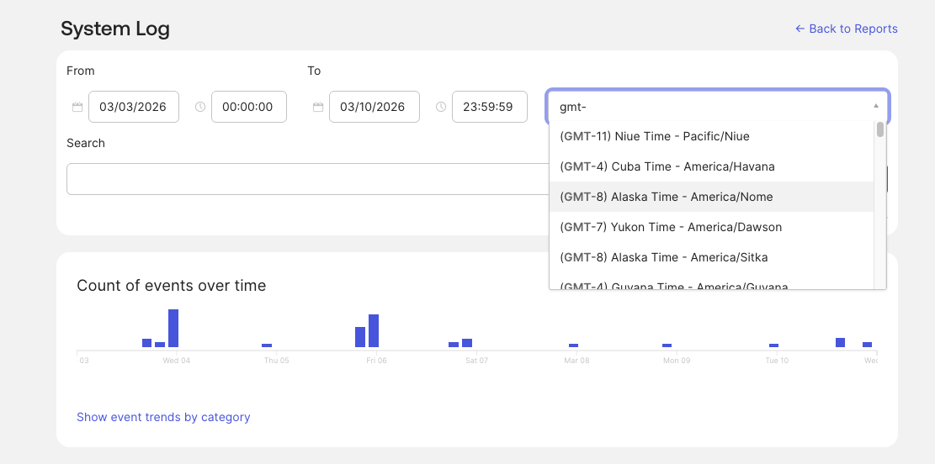935x464 pixels.
Task: Open the To date calendar icon
Action: [x=318, y=108]
